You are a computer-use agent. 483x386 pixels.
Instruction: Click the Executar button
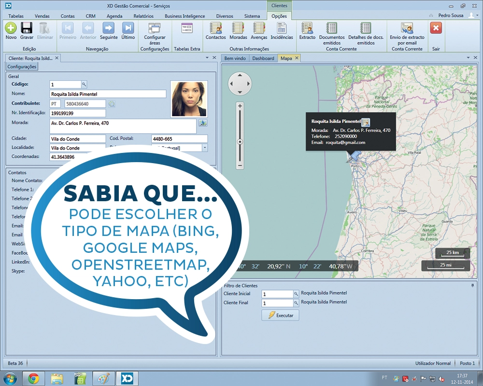[x=281, y=315]
